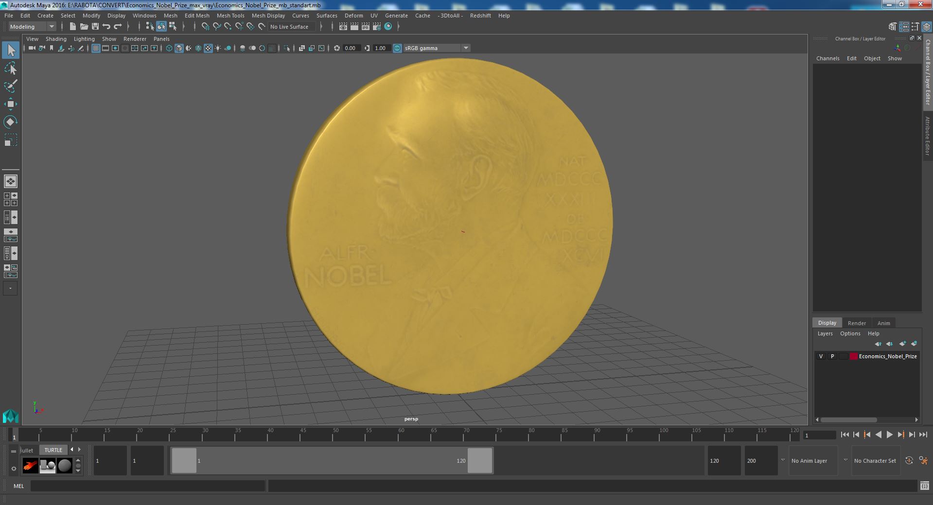Click the range slider left handle
Viewport: 933px width, 505px height.
(184, 460)
